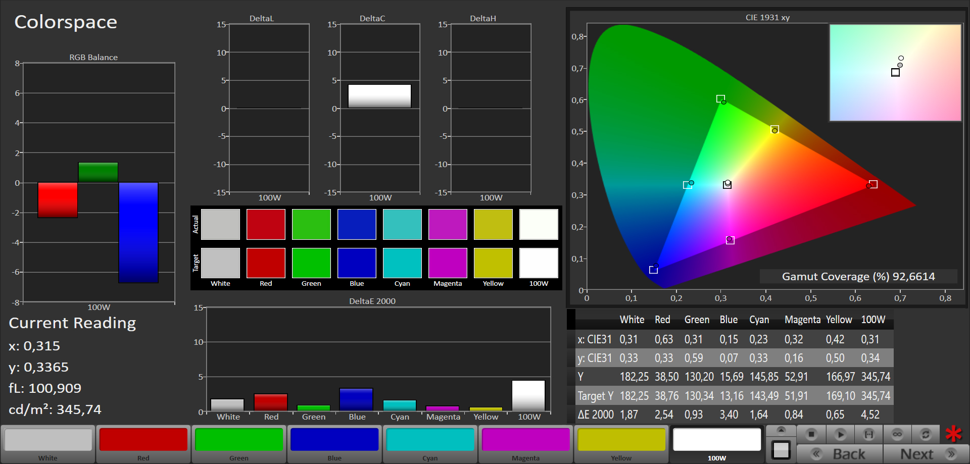Click the blue bar in RGB Balance chart

(x=138, y=233)
